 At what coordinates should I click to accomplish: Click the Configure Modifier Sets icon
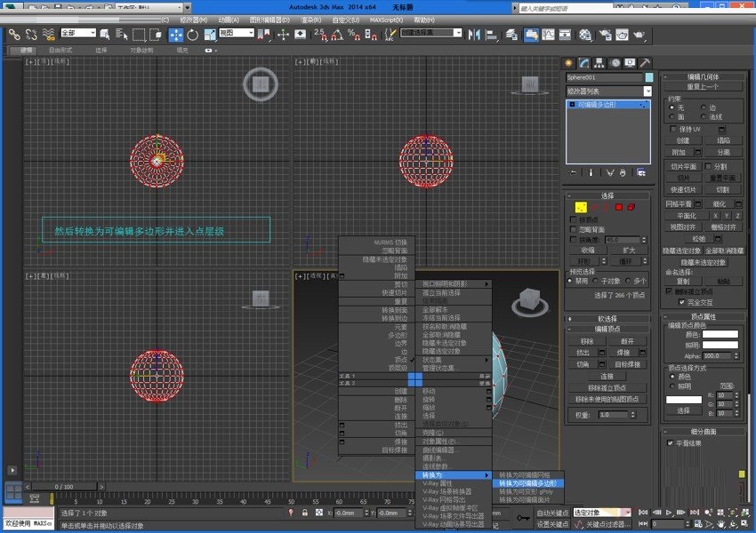point(641,173)
